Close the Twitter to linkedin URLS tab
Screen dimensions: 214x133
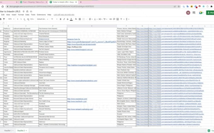(x=76, y=2)
